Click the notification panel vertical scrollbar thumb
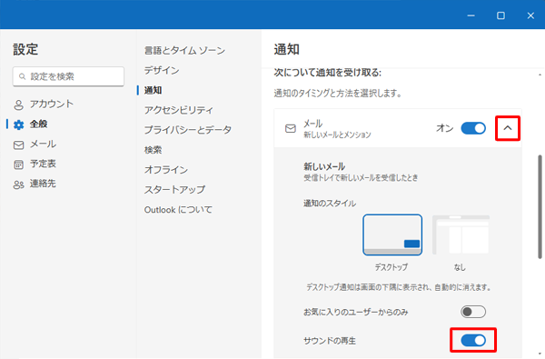Screen dimensions: 545x359 click(540, 206)
